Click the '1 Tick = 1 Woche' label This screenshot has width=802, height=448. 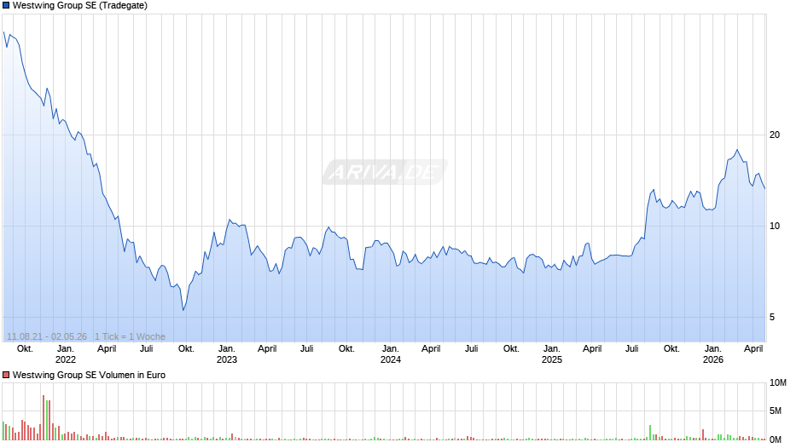click(130, 336)
